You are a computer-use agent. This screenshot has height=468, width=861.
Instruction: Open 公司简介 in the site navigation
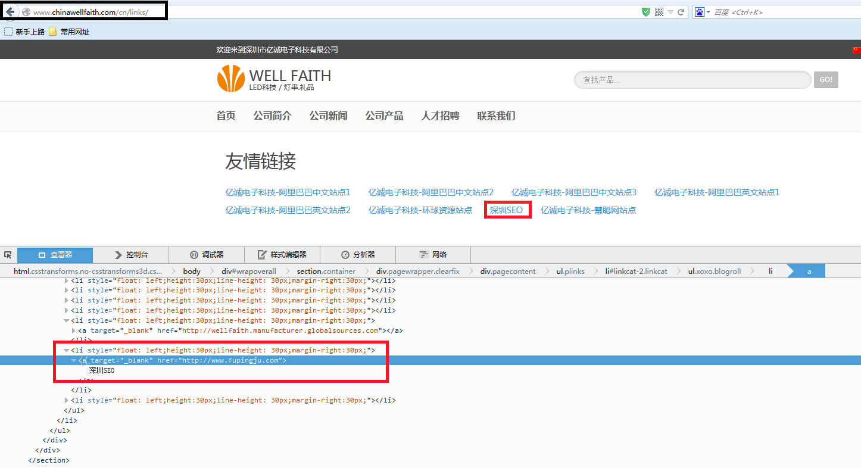pos(272,116)
